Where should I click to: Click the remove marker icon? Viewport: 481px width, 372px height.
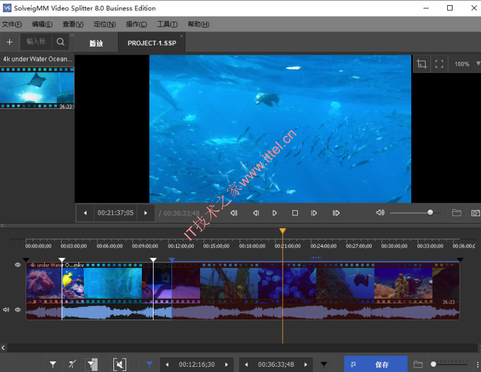(72, 364)
